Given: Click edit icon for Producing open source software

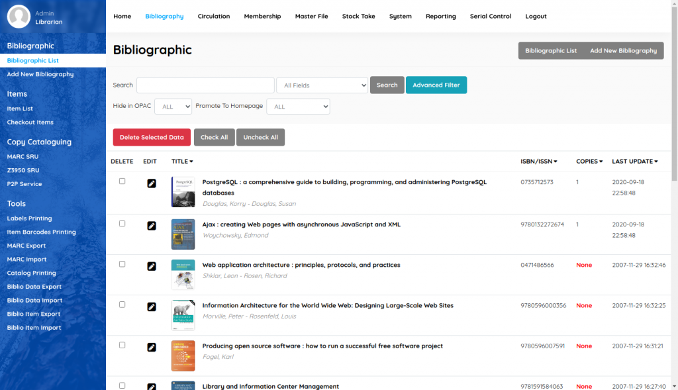Looking at the screenshot, I should pos(152,347).
